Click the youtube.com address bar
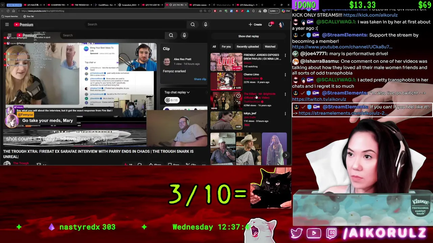 click(108, 11)
